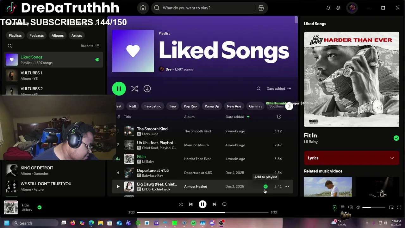Image resolution: width=405 pixels, height=228 pixels.
Task: Open Almost Healed album link
Action: (x=196, y=187)
